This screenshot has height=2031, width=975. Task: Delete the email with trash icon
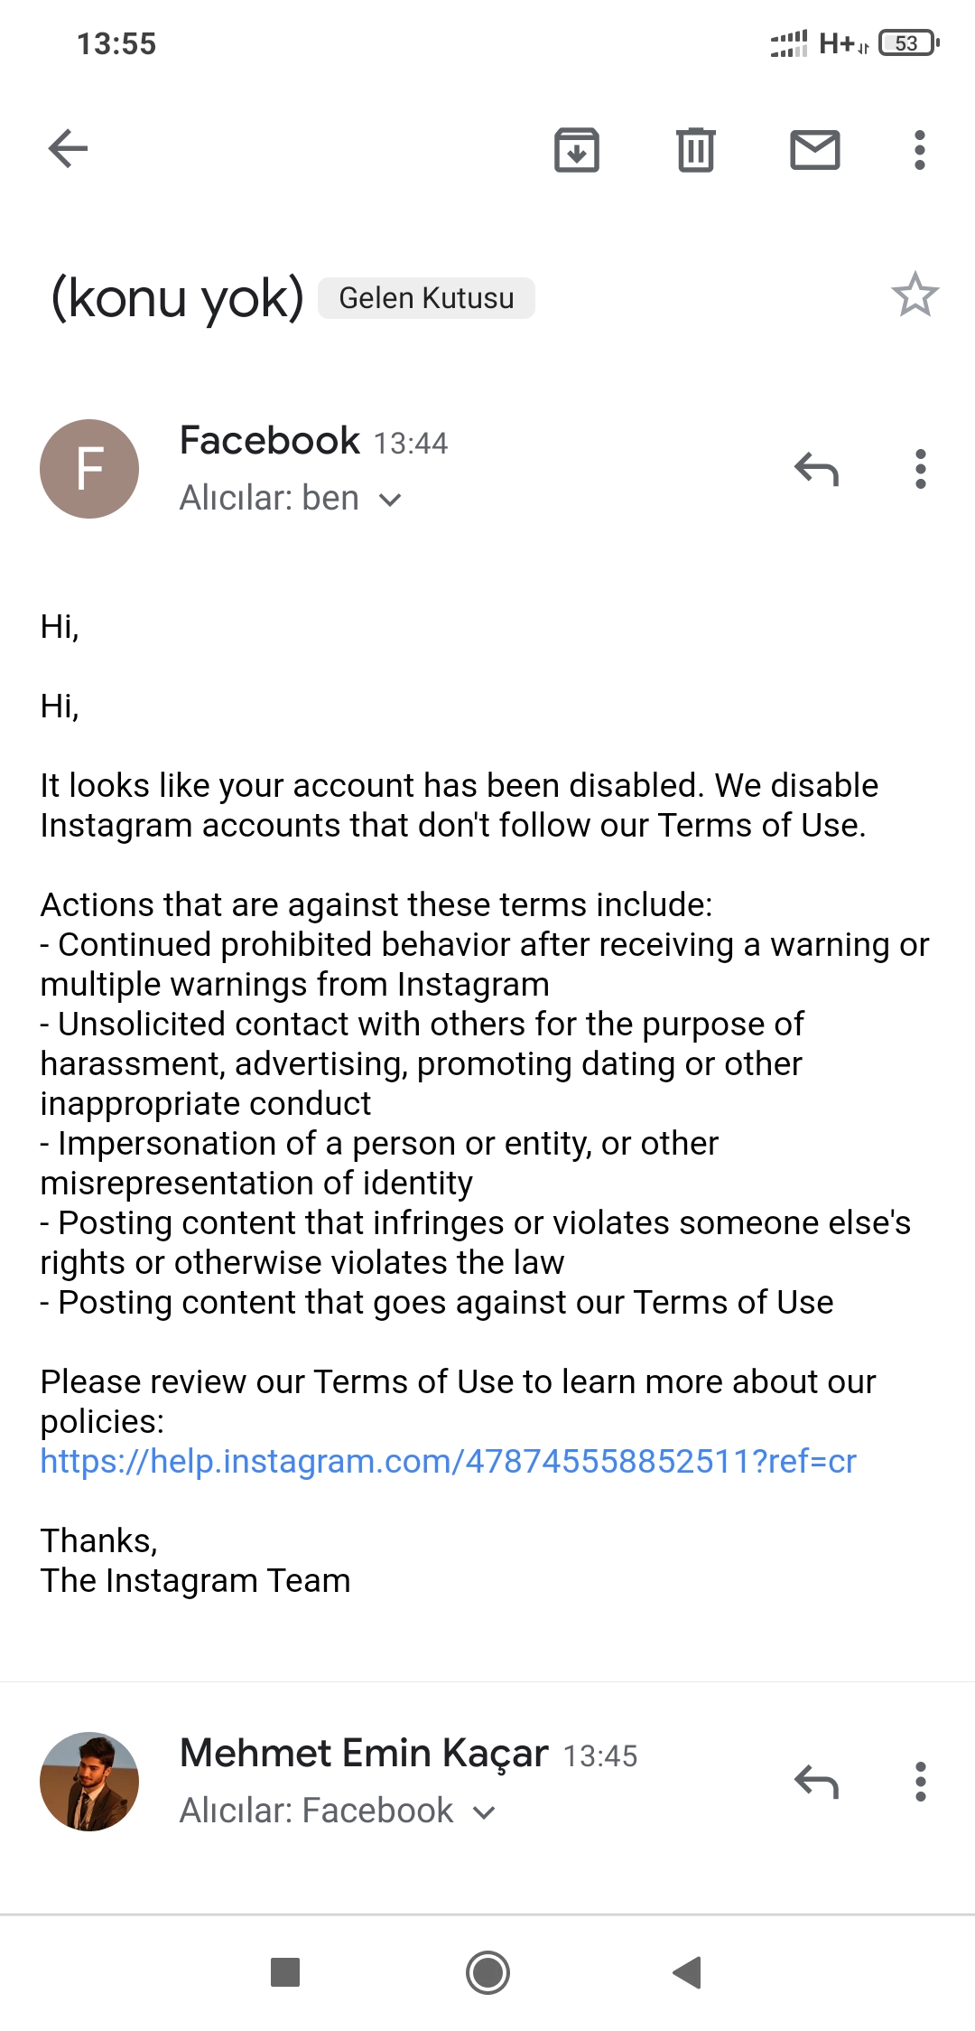[696, 150]
